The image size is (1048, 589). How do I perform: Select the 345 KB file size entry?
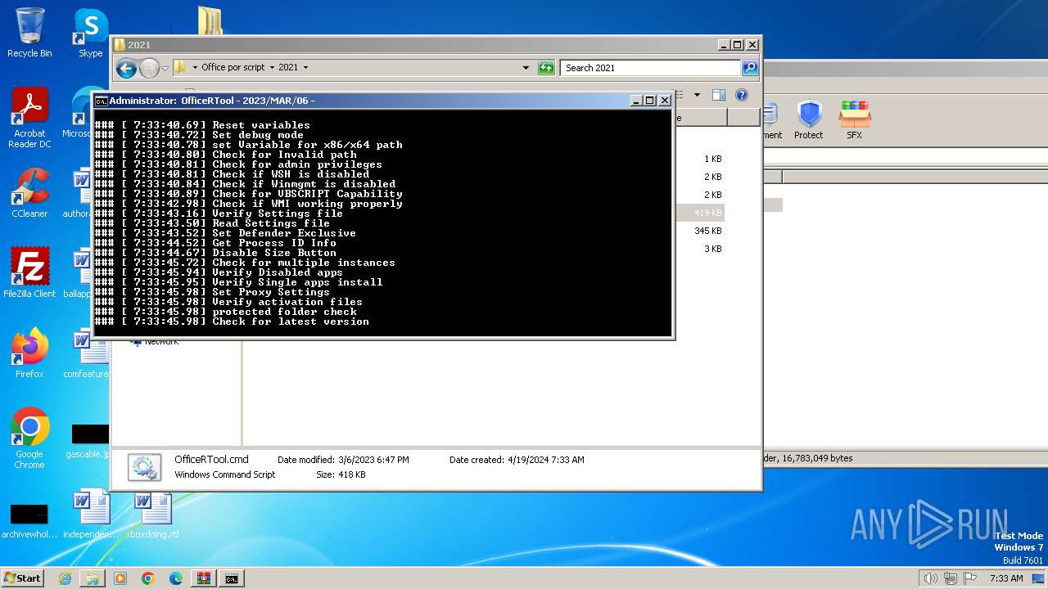707,231
